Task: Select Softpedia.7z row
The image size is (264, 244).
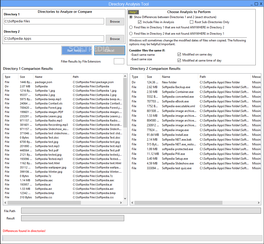Action: click(63, 176)
